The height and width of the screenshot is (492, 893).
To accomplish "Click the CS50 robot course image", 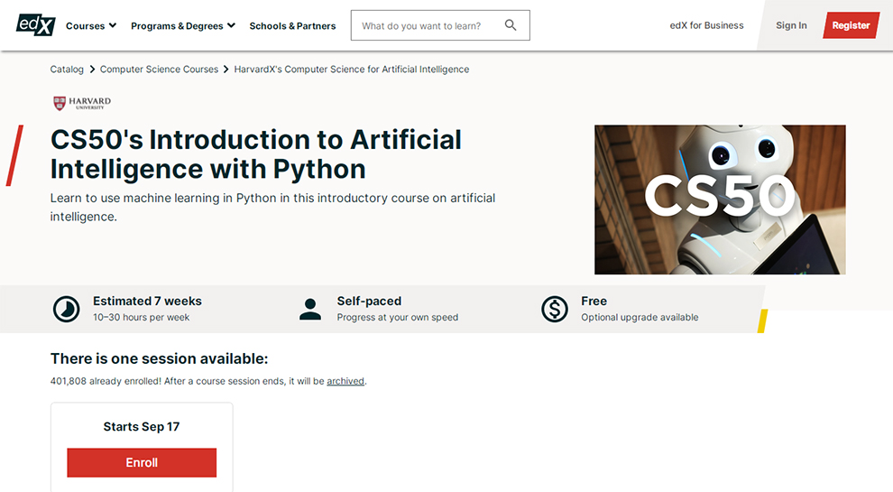I will point(720,200).
